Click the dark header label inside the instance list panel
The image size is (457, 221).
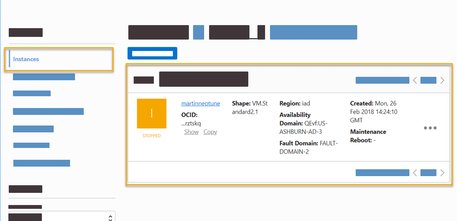[203, 79]
